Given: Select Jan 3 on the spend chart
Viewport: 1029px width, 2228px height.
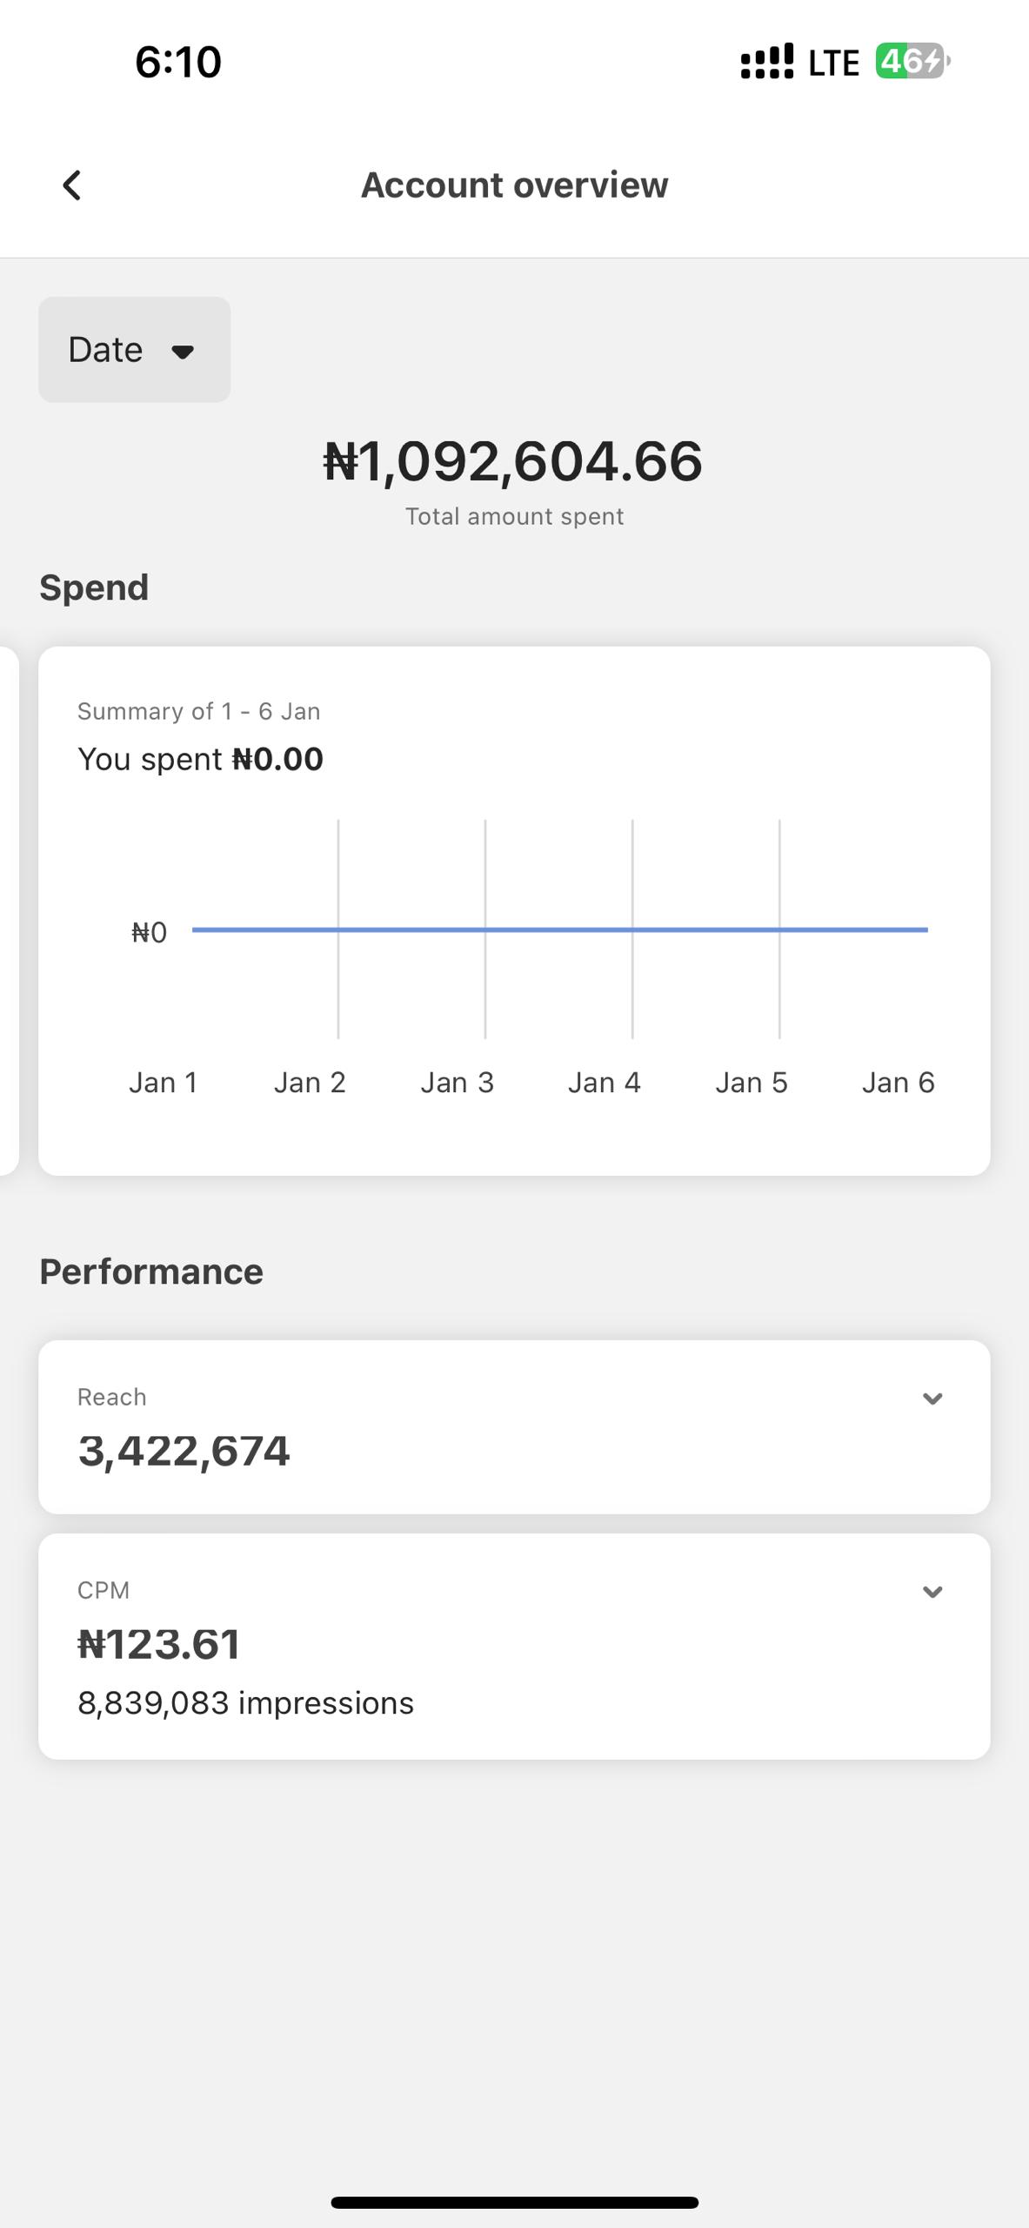Looking at the screenshot, I should [458, 1083].
